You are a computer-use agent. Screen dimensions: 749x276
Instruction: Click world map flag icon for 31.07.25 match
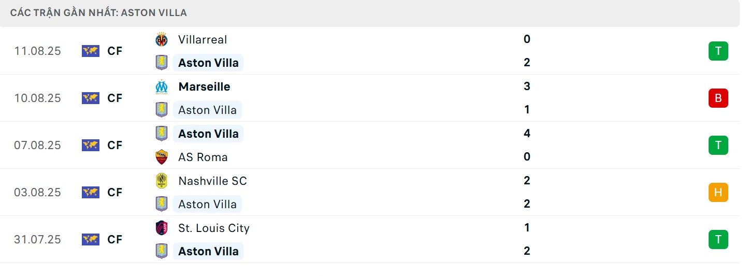pos(90,239)
